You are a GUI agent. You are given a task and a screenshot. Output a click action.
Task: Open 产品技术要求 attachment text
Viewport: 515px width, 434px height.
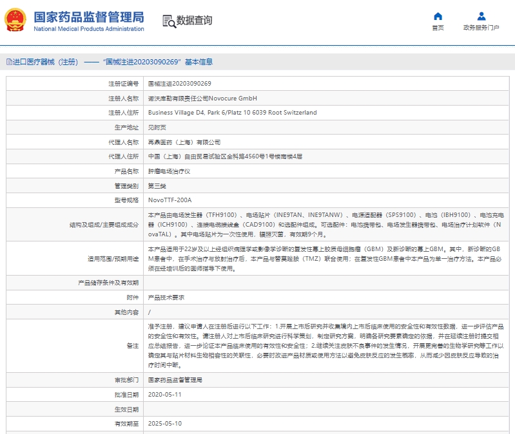[166, 297]
